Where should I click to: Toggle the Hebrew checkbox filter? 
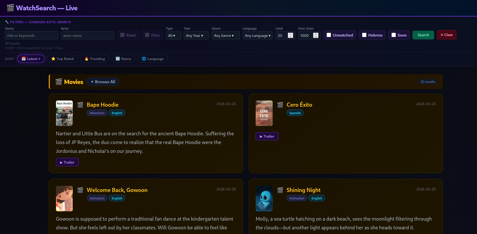point(364,35)
